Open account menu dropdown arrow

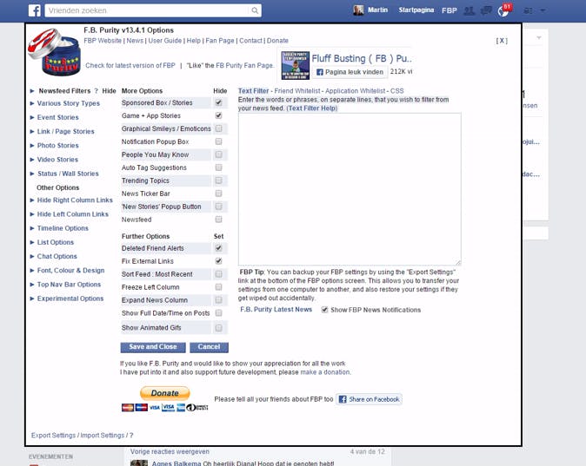coord(543,10)
